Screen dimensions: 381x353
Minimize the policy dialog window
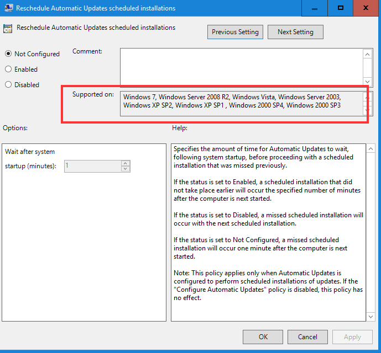click(315, 8)
